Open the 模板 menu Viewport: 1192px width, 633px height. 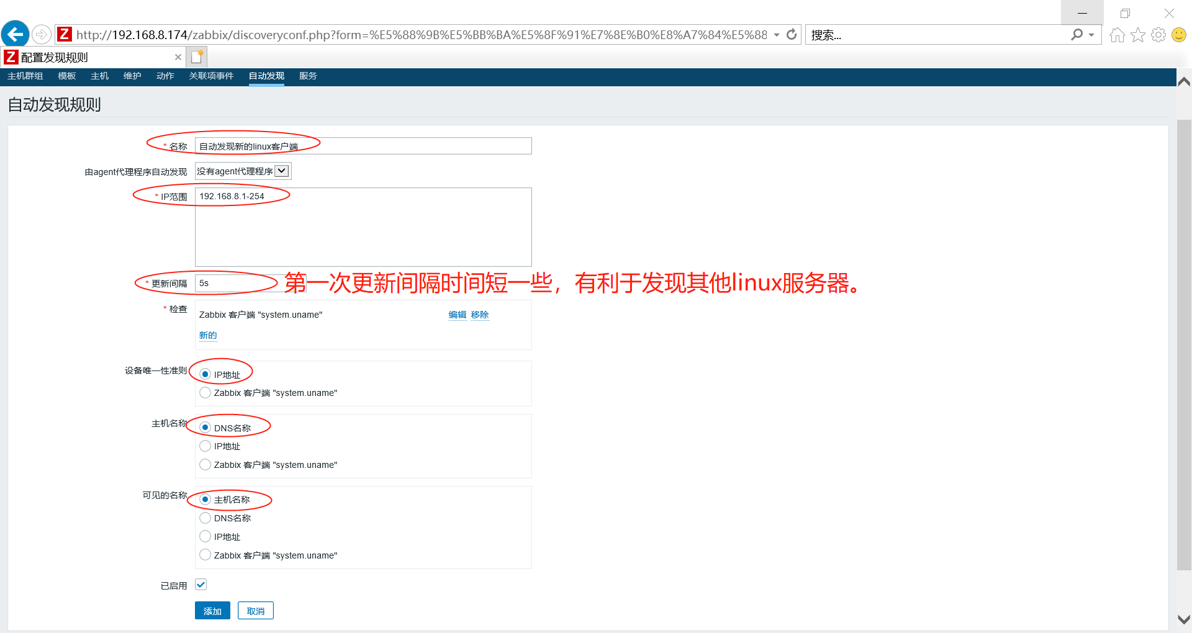(67, 76)
